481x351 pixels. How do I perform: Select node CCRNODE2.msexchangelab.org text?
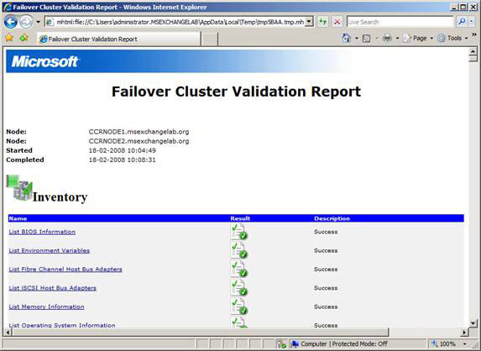tap(139, 141)
